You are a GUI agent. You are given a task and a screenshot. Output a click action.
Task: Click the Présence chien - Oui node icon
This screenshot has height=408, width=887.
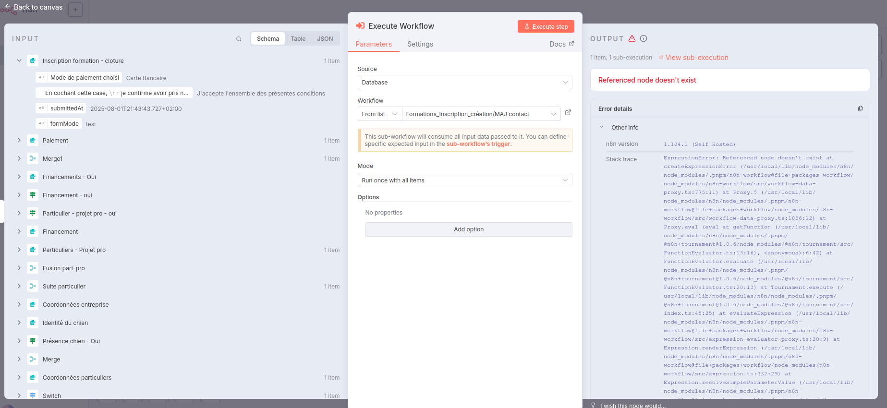[33, 341]
